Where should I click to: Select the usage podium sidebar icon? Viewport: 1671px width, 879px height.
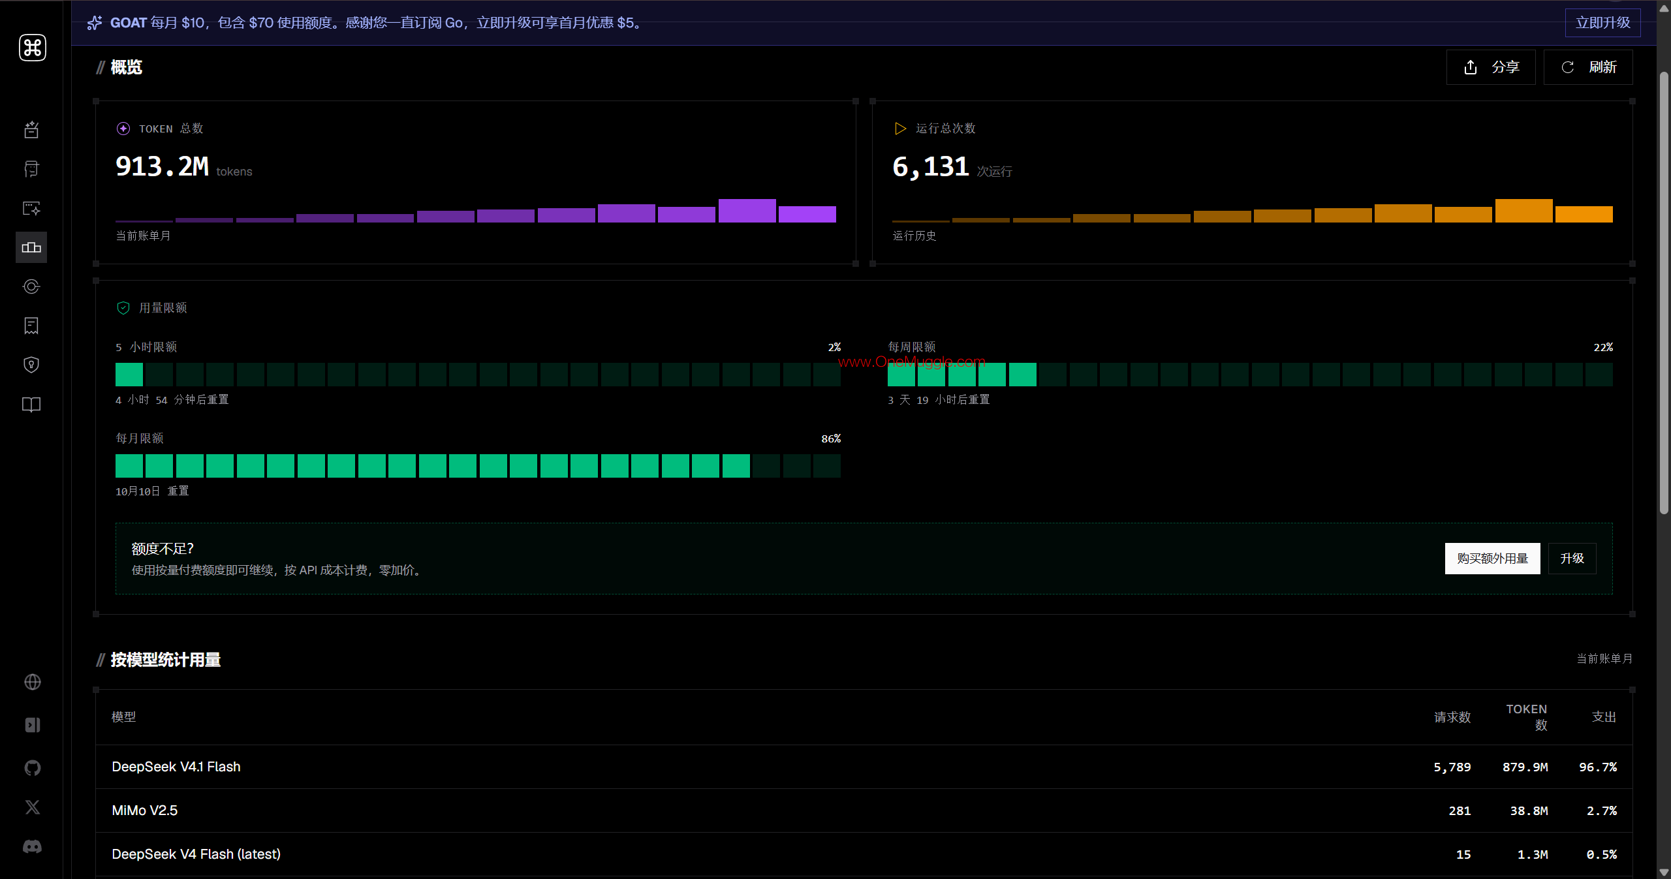point(31,247)
